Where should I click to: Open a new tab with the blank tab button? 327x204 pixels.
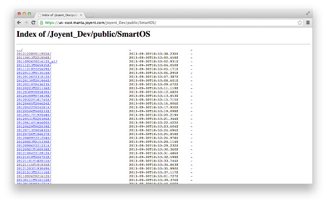(x=89, y=15)
